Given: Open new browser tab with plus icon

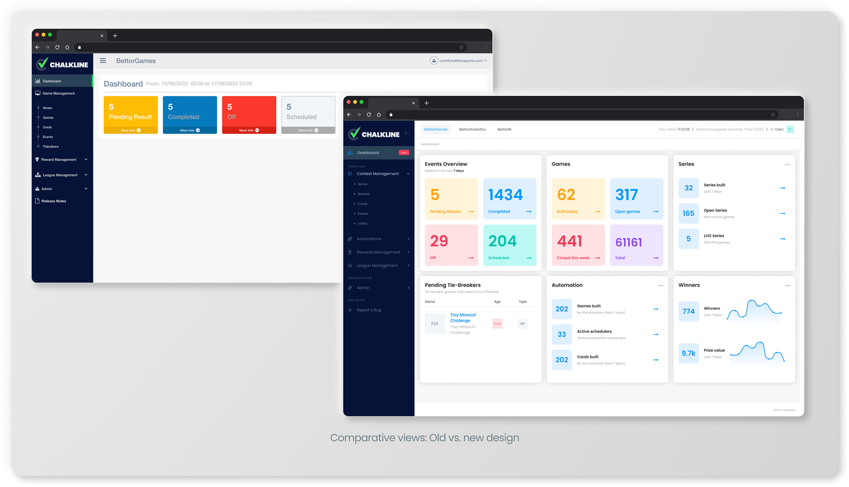Looking at the screenshot, I should point(426,103).
